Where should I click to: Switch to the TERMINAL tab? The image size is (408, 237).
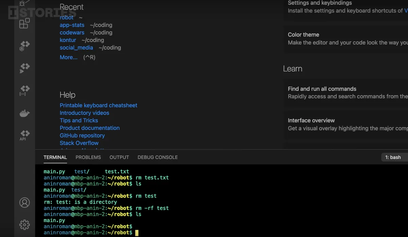(55, 157)
